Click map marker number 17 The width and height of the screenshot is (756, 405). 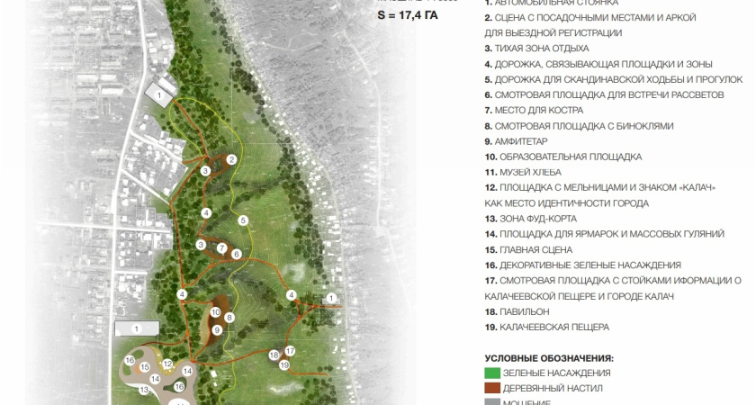coord(290,351)
